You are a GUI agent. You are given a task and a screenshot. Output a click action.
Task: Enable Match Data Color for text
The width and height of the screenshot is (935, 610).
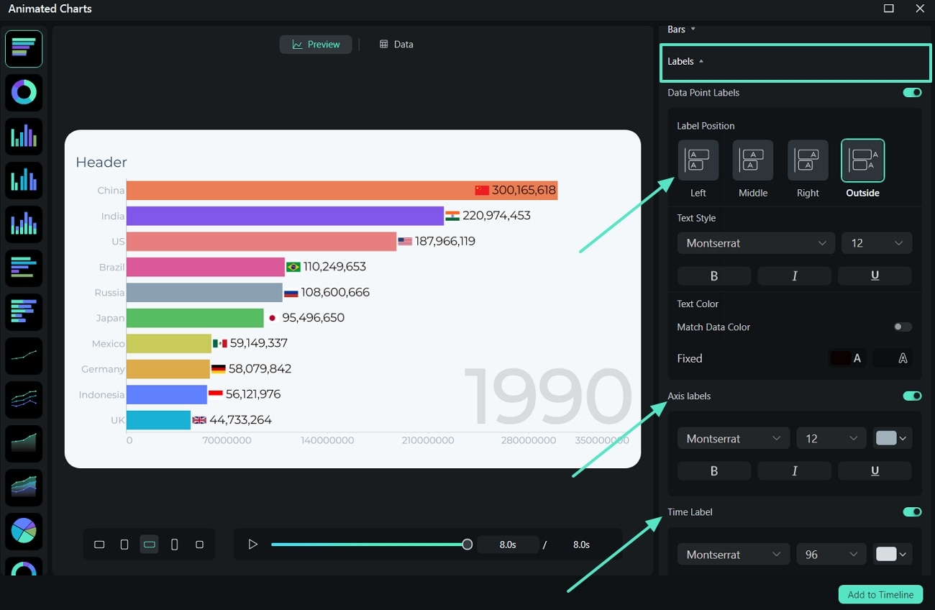point(903,327)
